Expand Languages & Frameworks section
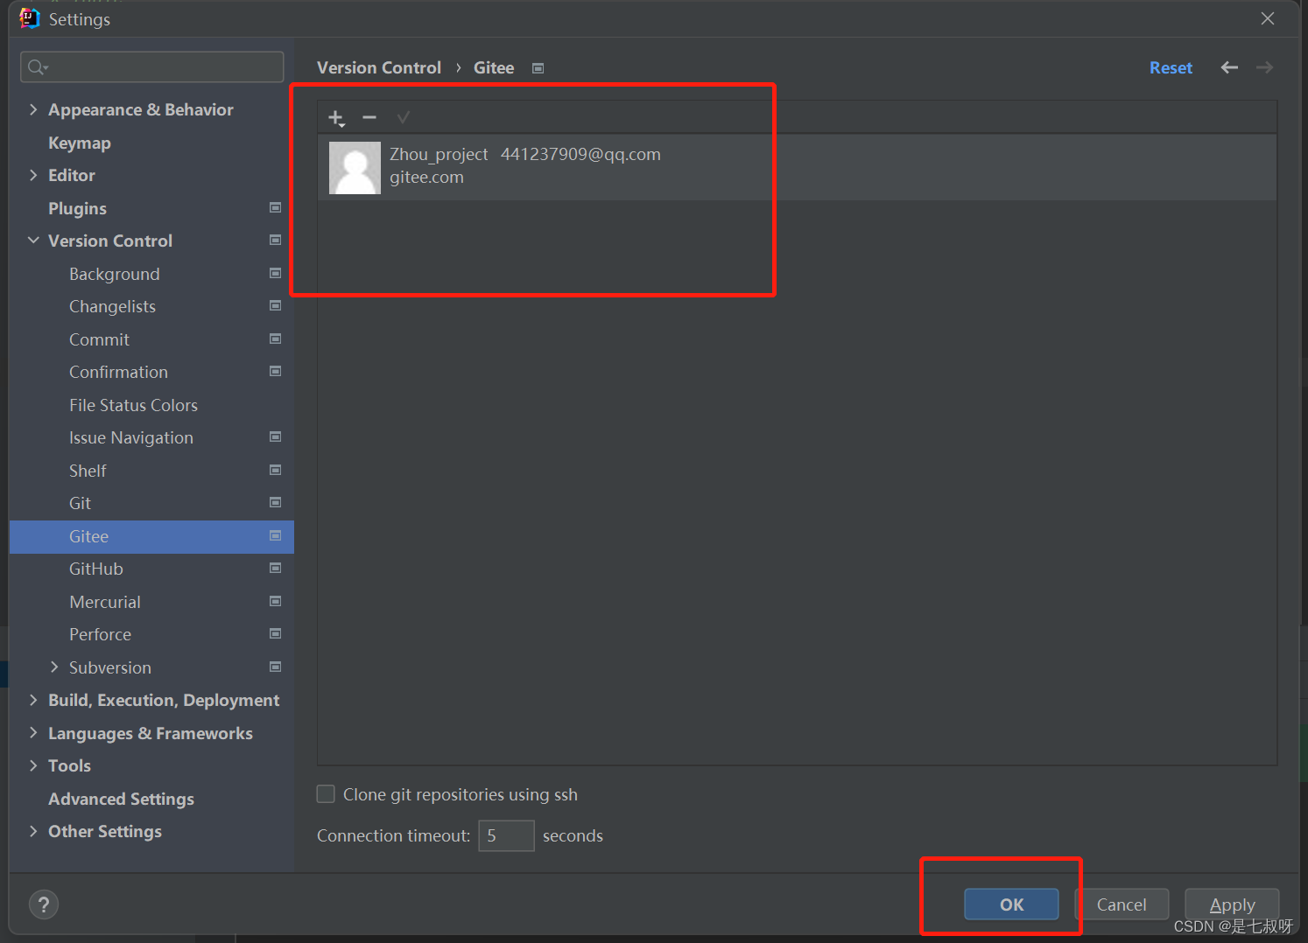 pyautogui.click(x=33, y=732)
